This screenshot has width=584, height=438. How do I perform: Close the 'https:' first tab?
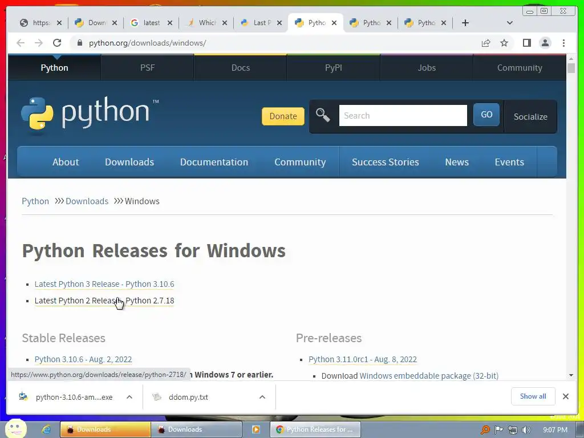point(59,23)
